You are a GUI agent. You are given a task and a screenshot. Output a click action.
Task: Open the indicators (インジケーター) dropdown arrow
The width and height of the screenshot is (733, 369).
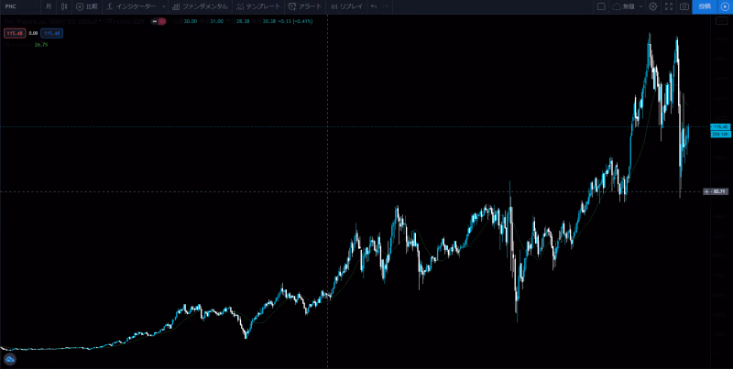tap(163, 6)
